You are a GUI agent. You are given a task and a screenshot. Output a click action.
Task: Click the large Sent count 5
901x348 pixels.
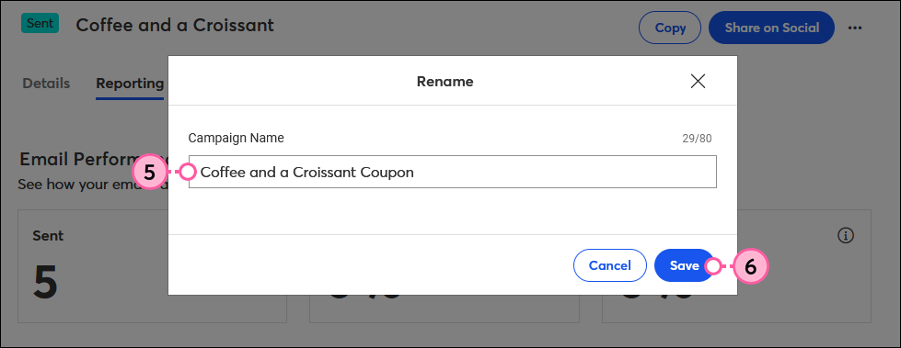pyautogui.click(x=45, y=284)
